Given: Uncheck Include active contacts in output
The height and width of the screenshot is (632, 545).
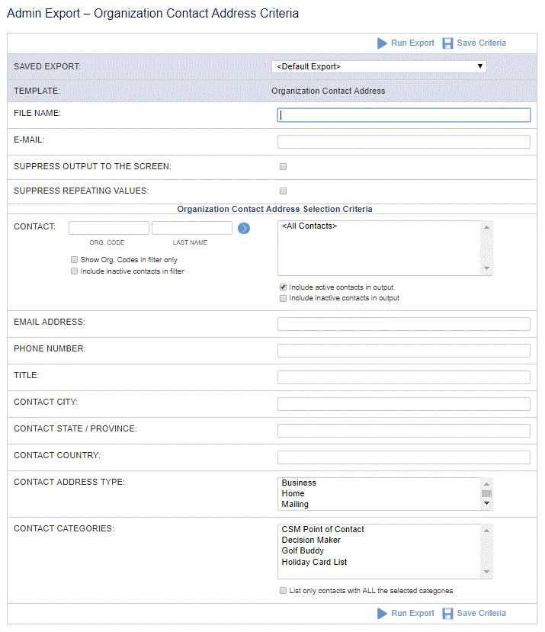Looking at the screenshot, I should coord(283,287).
